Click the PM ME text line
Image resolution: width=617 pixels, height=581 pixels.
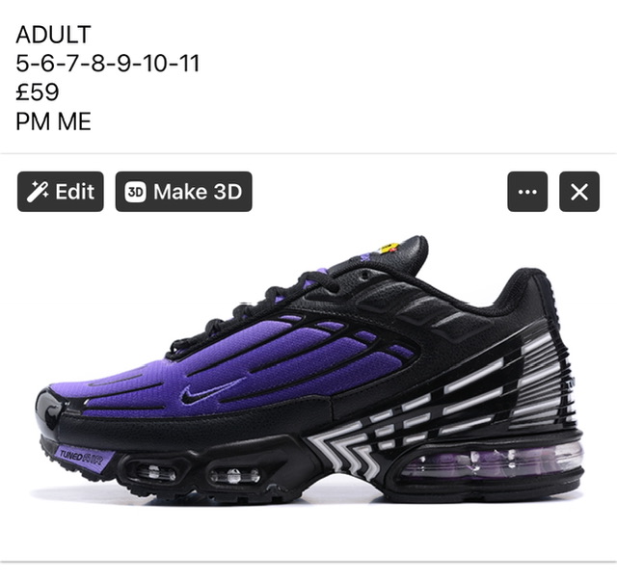click(x=54, y=121)
